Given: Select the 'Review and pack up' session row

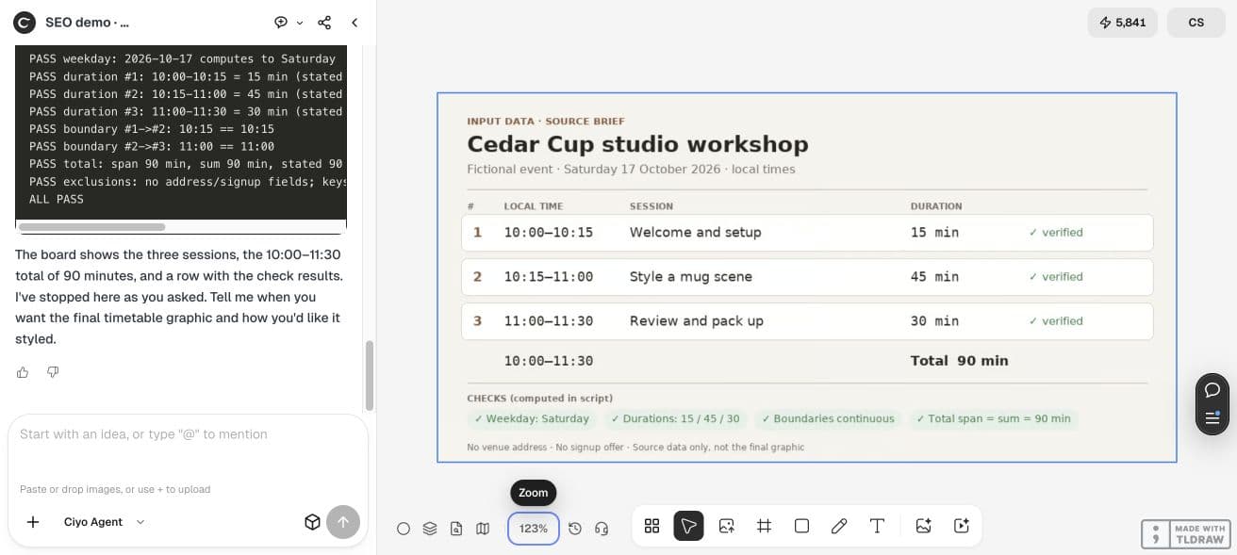Looking at the screenshot, I should point(807,321).
